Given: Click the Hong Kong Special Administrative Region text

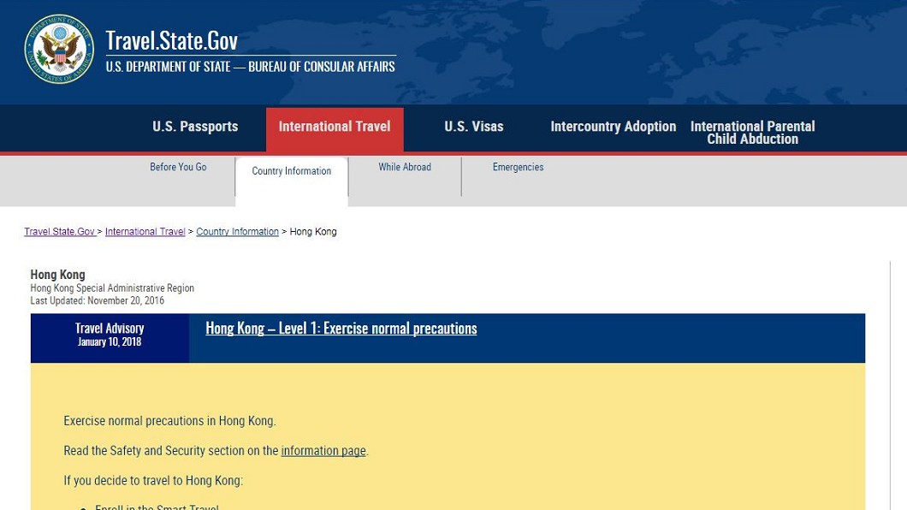Looking at the screenshot, I should (112, 288).
